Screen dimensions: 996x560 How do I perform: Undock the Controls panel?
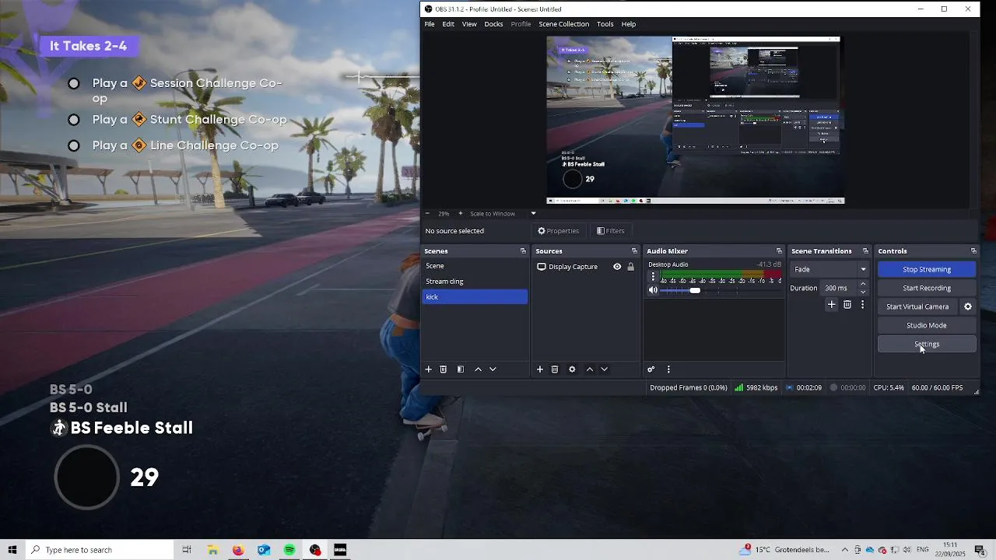point(973,251)
